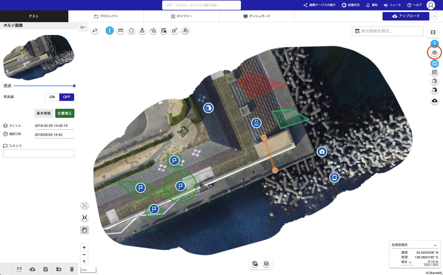Viewport: 443px width, 275px height.
Task: Expand the 標高 elevation dropdown arrow
Action: pyautogui.click(x=410, y=263)
